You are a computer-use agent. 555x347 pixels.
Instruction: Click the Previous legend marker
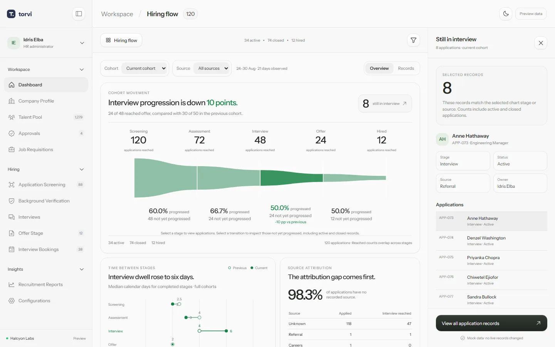pos(229,268)
